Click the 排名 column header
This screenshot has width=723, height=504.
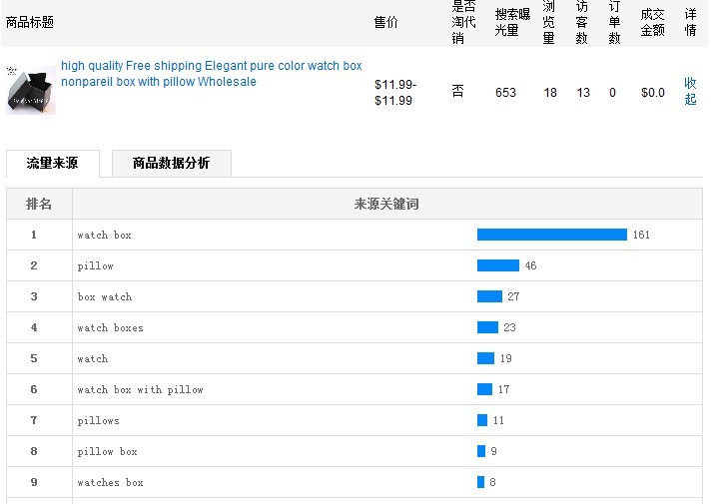(39, 204)
